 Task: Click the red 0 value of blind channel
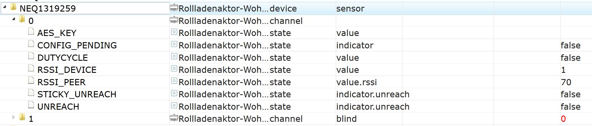click(563, 119)
